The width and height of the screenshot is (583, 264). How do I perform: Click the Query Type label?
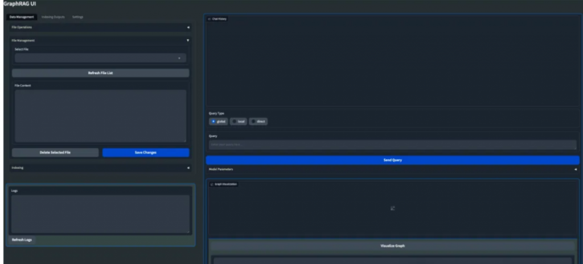[x=217, y=114]
